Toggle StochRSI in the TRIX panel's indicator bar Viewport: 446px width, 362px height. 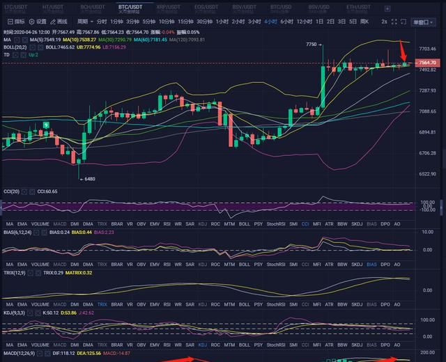point(276,305)
